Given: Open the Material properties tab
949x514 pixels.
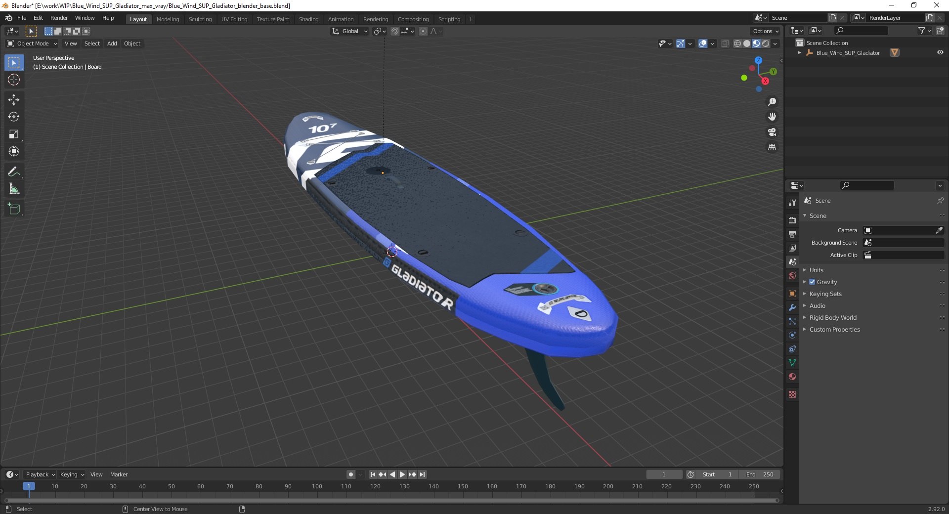Looking at the screenshot, I should [x=792, y=377].
